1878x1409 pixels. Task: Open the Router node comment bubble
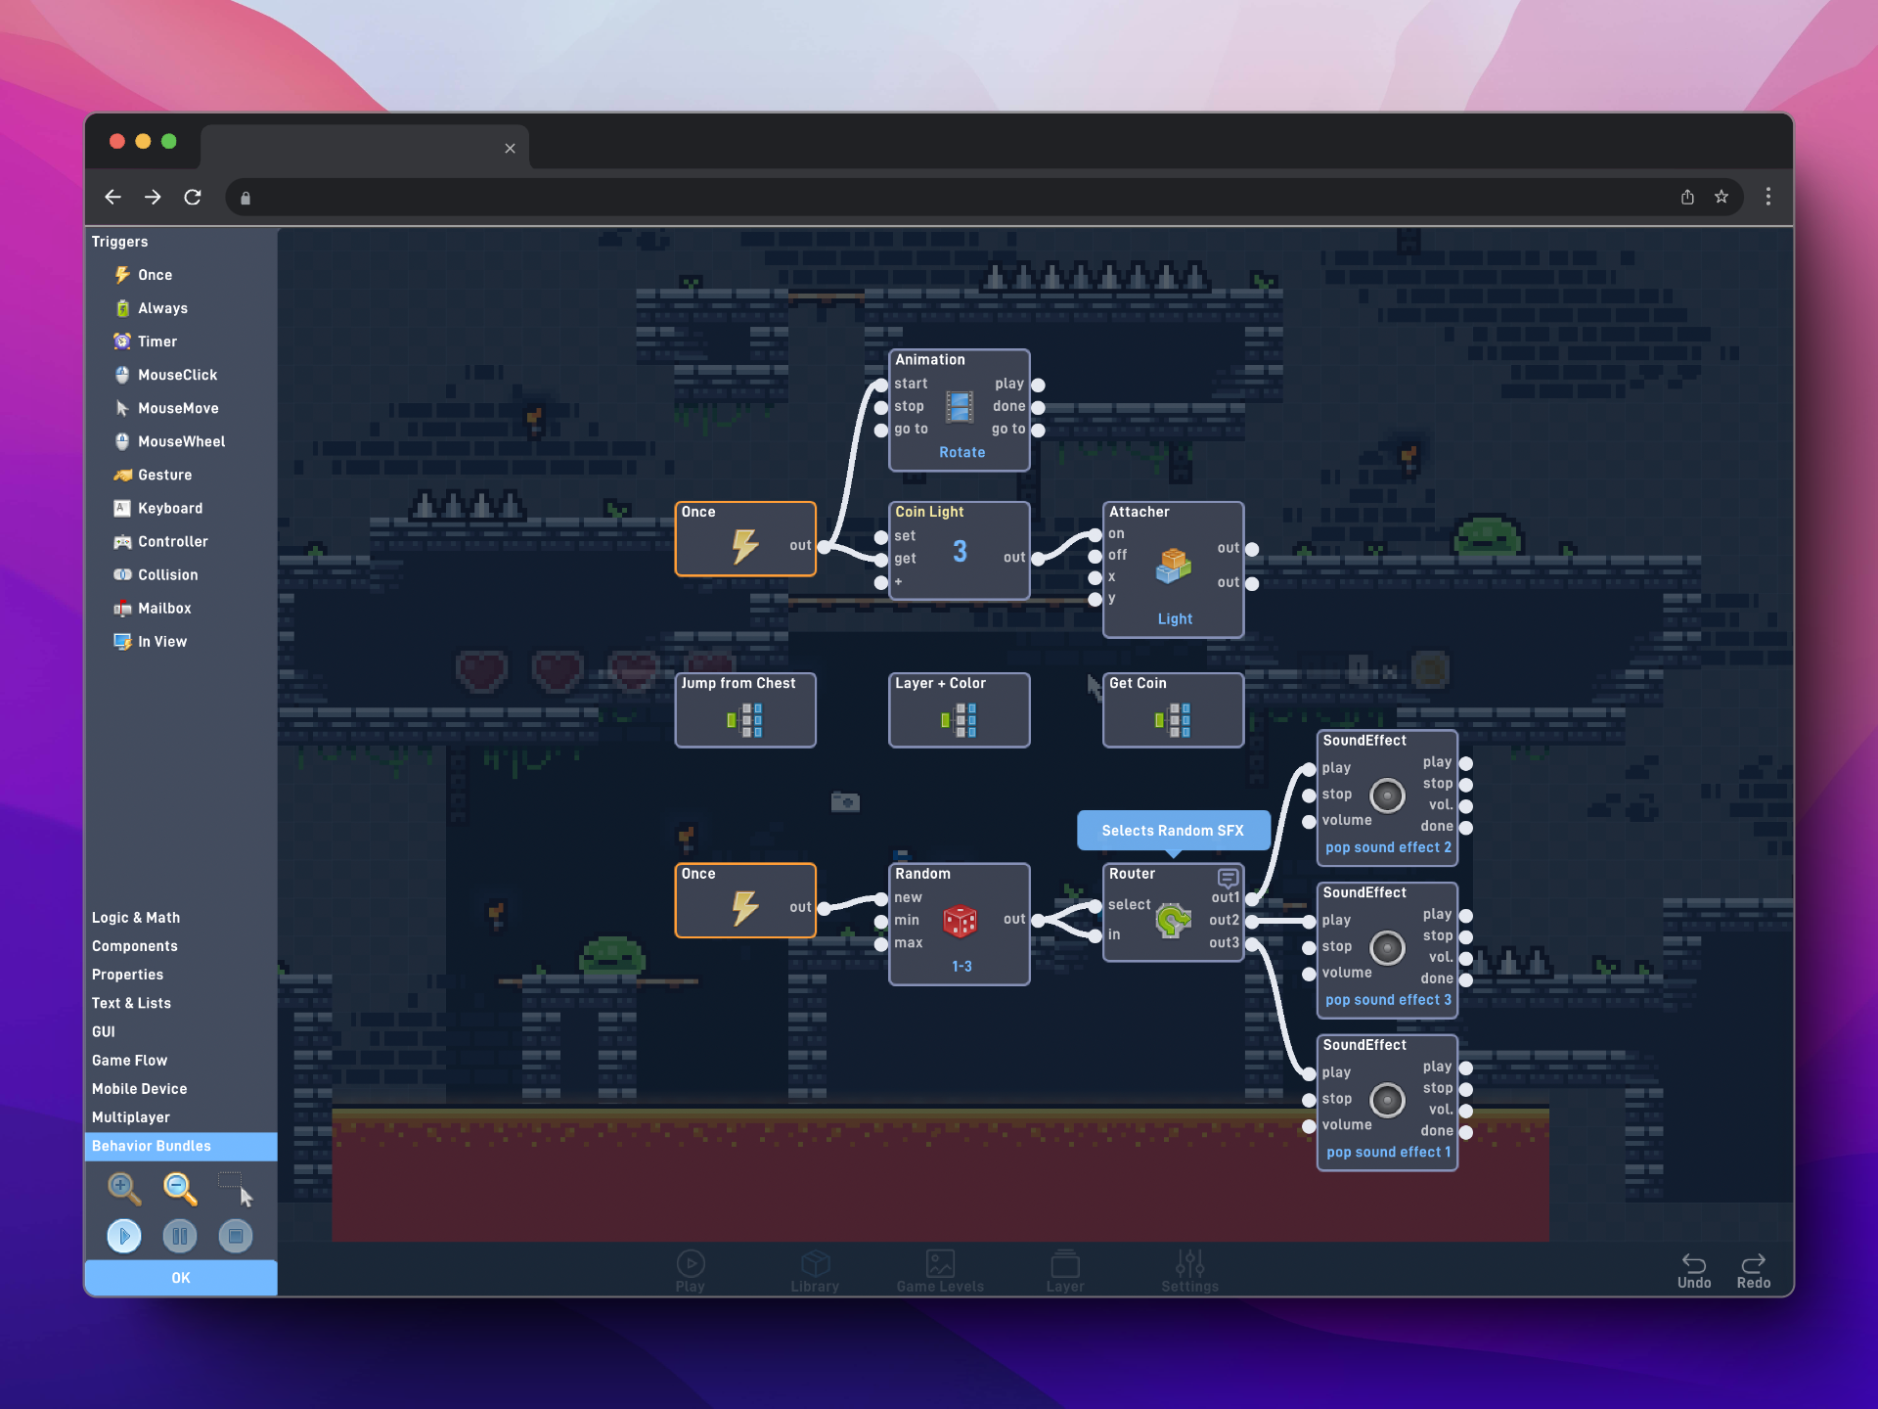[x=1228, y=877]
